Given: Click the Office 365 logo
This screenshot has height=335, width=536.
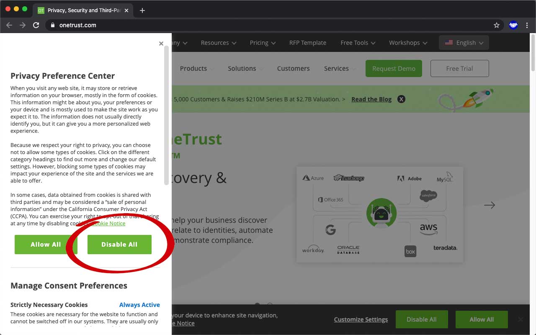Looking at the screenshot, I should pos(330,200).
